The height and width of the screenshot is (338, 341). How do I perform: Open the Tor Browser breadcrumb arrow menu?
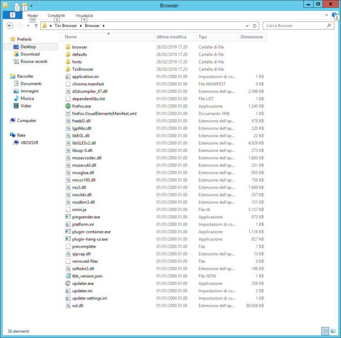coord(81,26)
